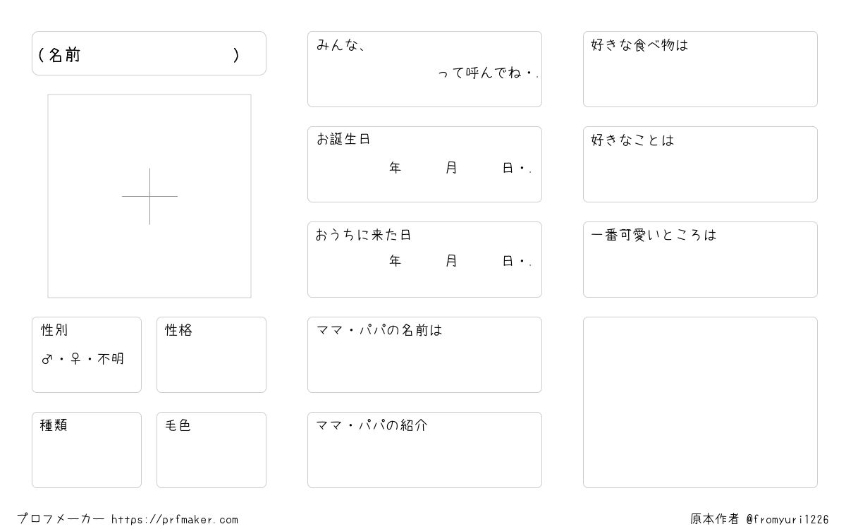The image size is (846, 529).
Task: Click 日 in the おうちに来た日 row
Action: 508,261
